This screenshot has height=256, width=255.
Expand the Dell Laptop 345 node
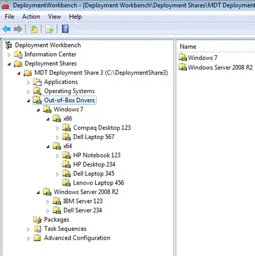pyautogui.click(x=58, y=174)
